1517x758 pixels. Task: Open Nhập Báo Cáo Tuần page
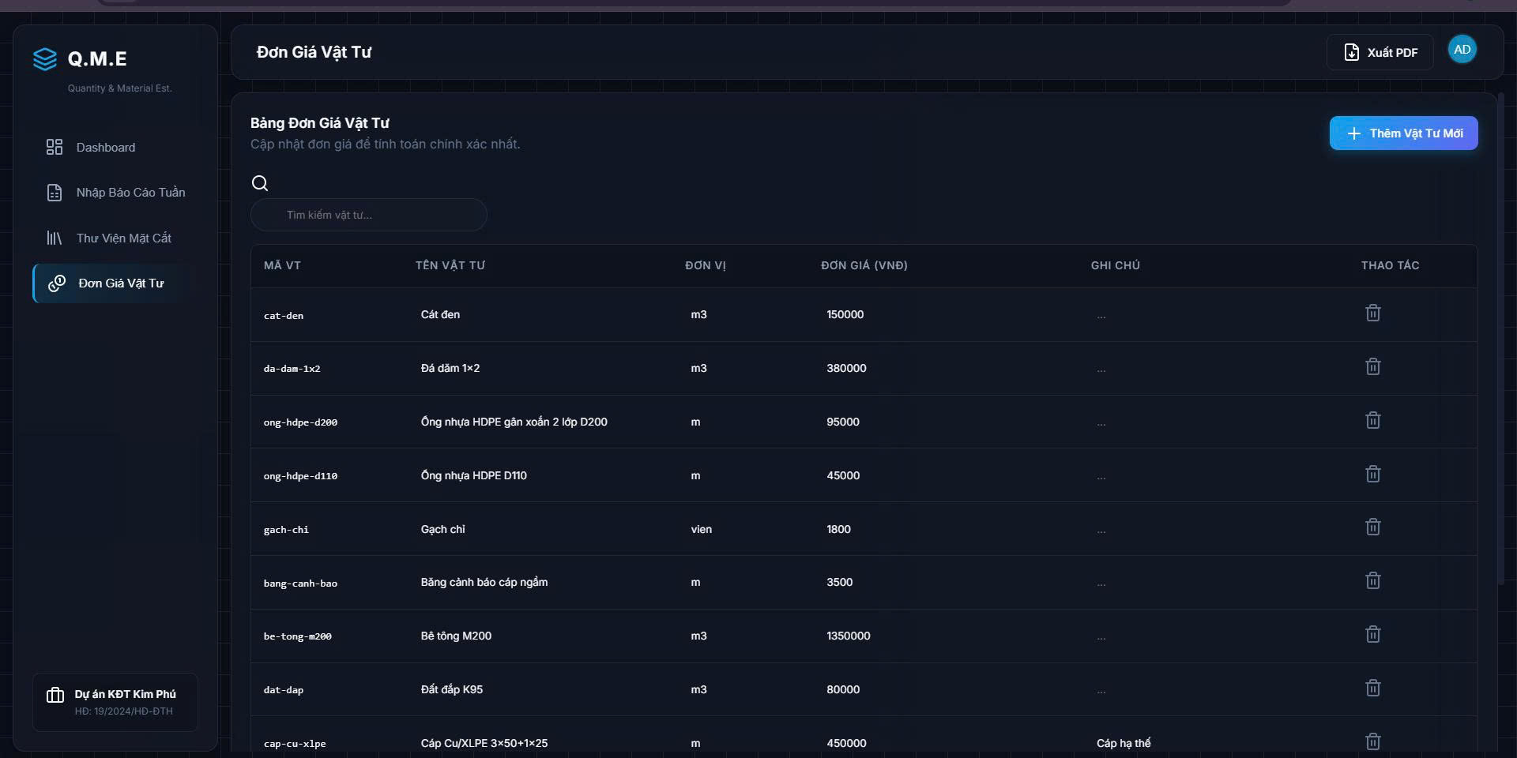115,193
